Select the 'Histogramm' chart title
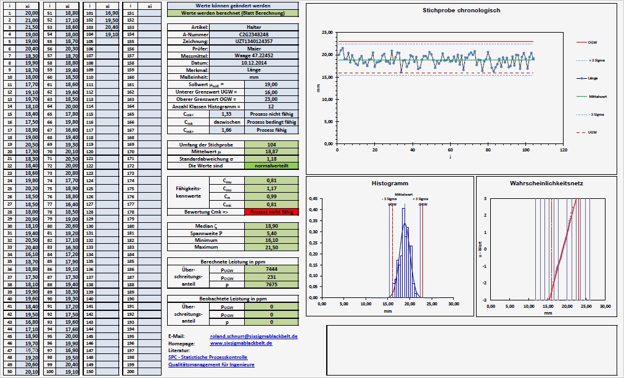 pyautogui.click(x=390, y=183)
